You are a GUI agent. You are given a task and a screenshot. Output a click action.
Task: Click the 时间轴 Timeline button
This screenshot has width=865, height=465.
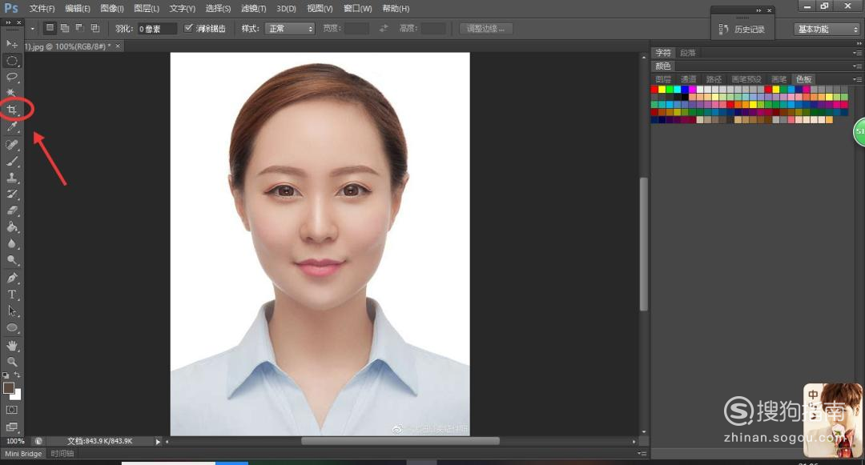click(62, 453)
